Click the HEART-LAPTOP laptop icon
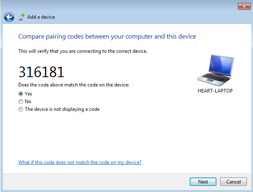253x192 pixels. coord(215,70)
